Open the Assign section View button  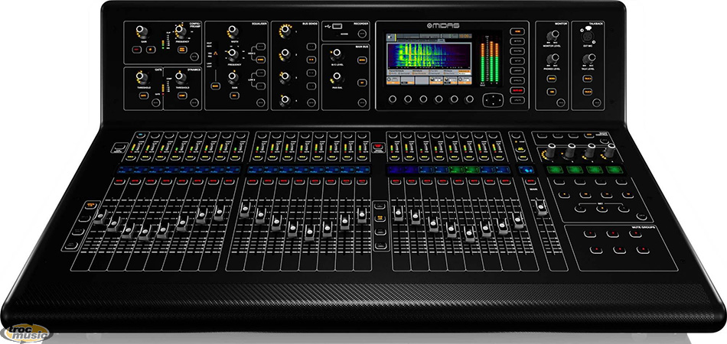click(x=641, y=216)
